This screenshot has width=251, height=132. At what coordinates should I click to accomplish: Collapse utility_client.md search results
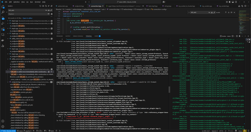click(8, 38)
